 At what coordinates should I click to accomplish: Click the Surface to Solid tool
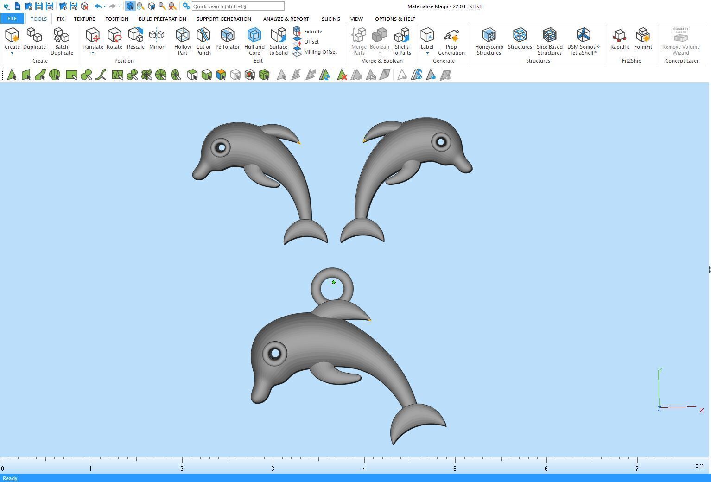click(279, 41)
